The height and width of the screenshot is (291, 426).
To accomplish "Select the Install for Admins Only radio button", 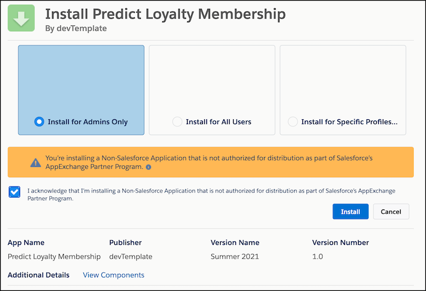I will click(39, 122).
